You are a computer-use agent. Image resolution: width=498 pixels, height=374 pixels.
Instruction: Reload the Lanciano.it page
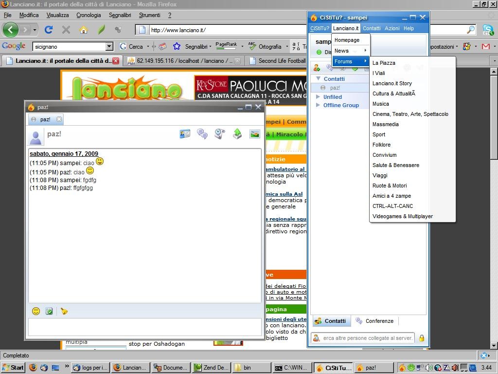click(49, 30)
